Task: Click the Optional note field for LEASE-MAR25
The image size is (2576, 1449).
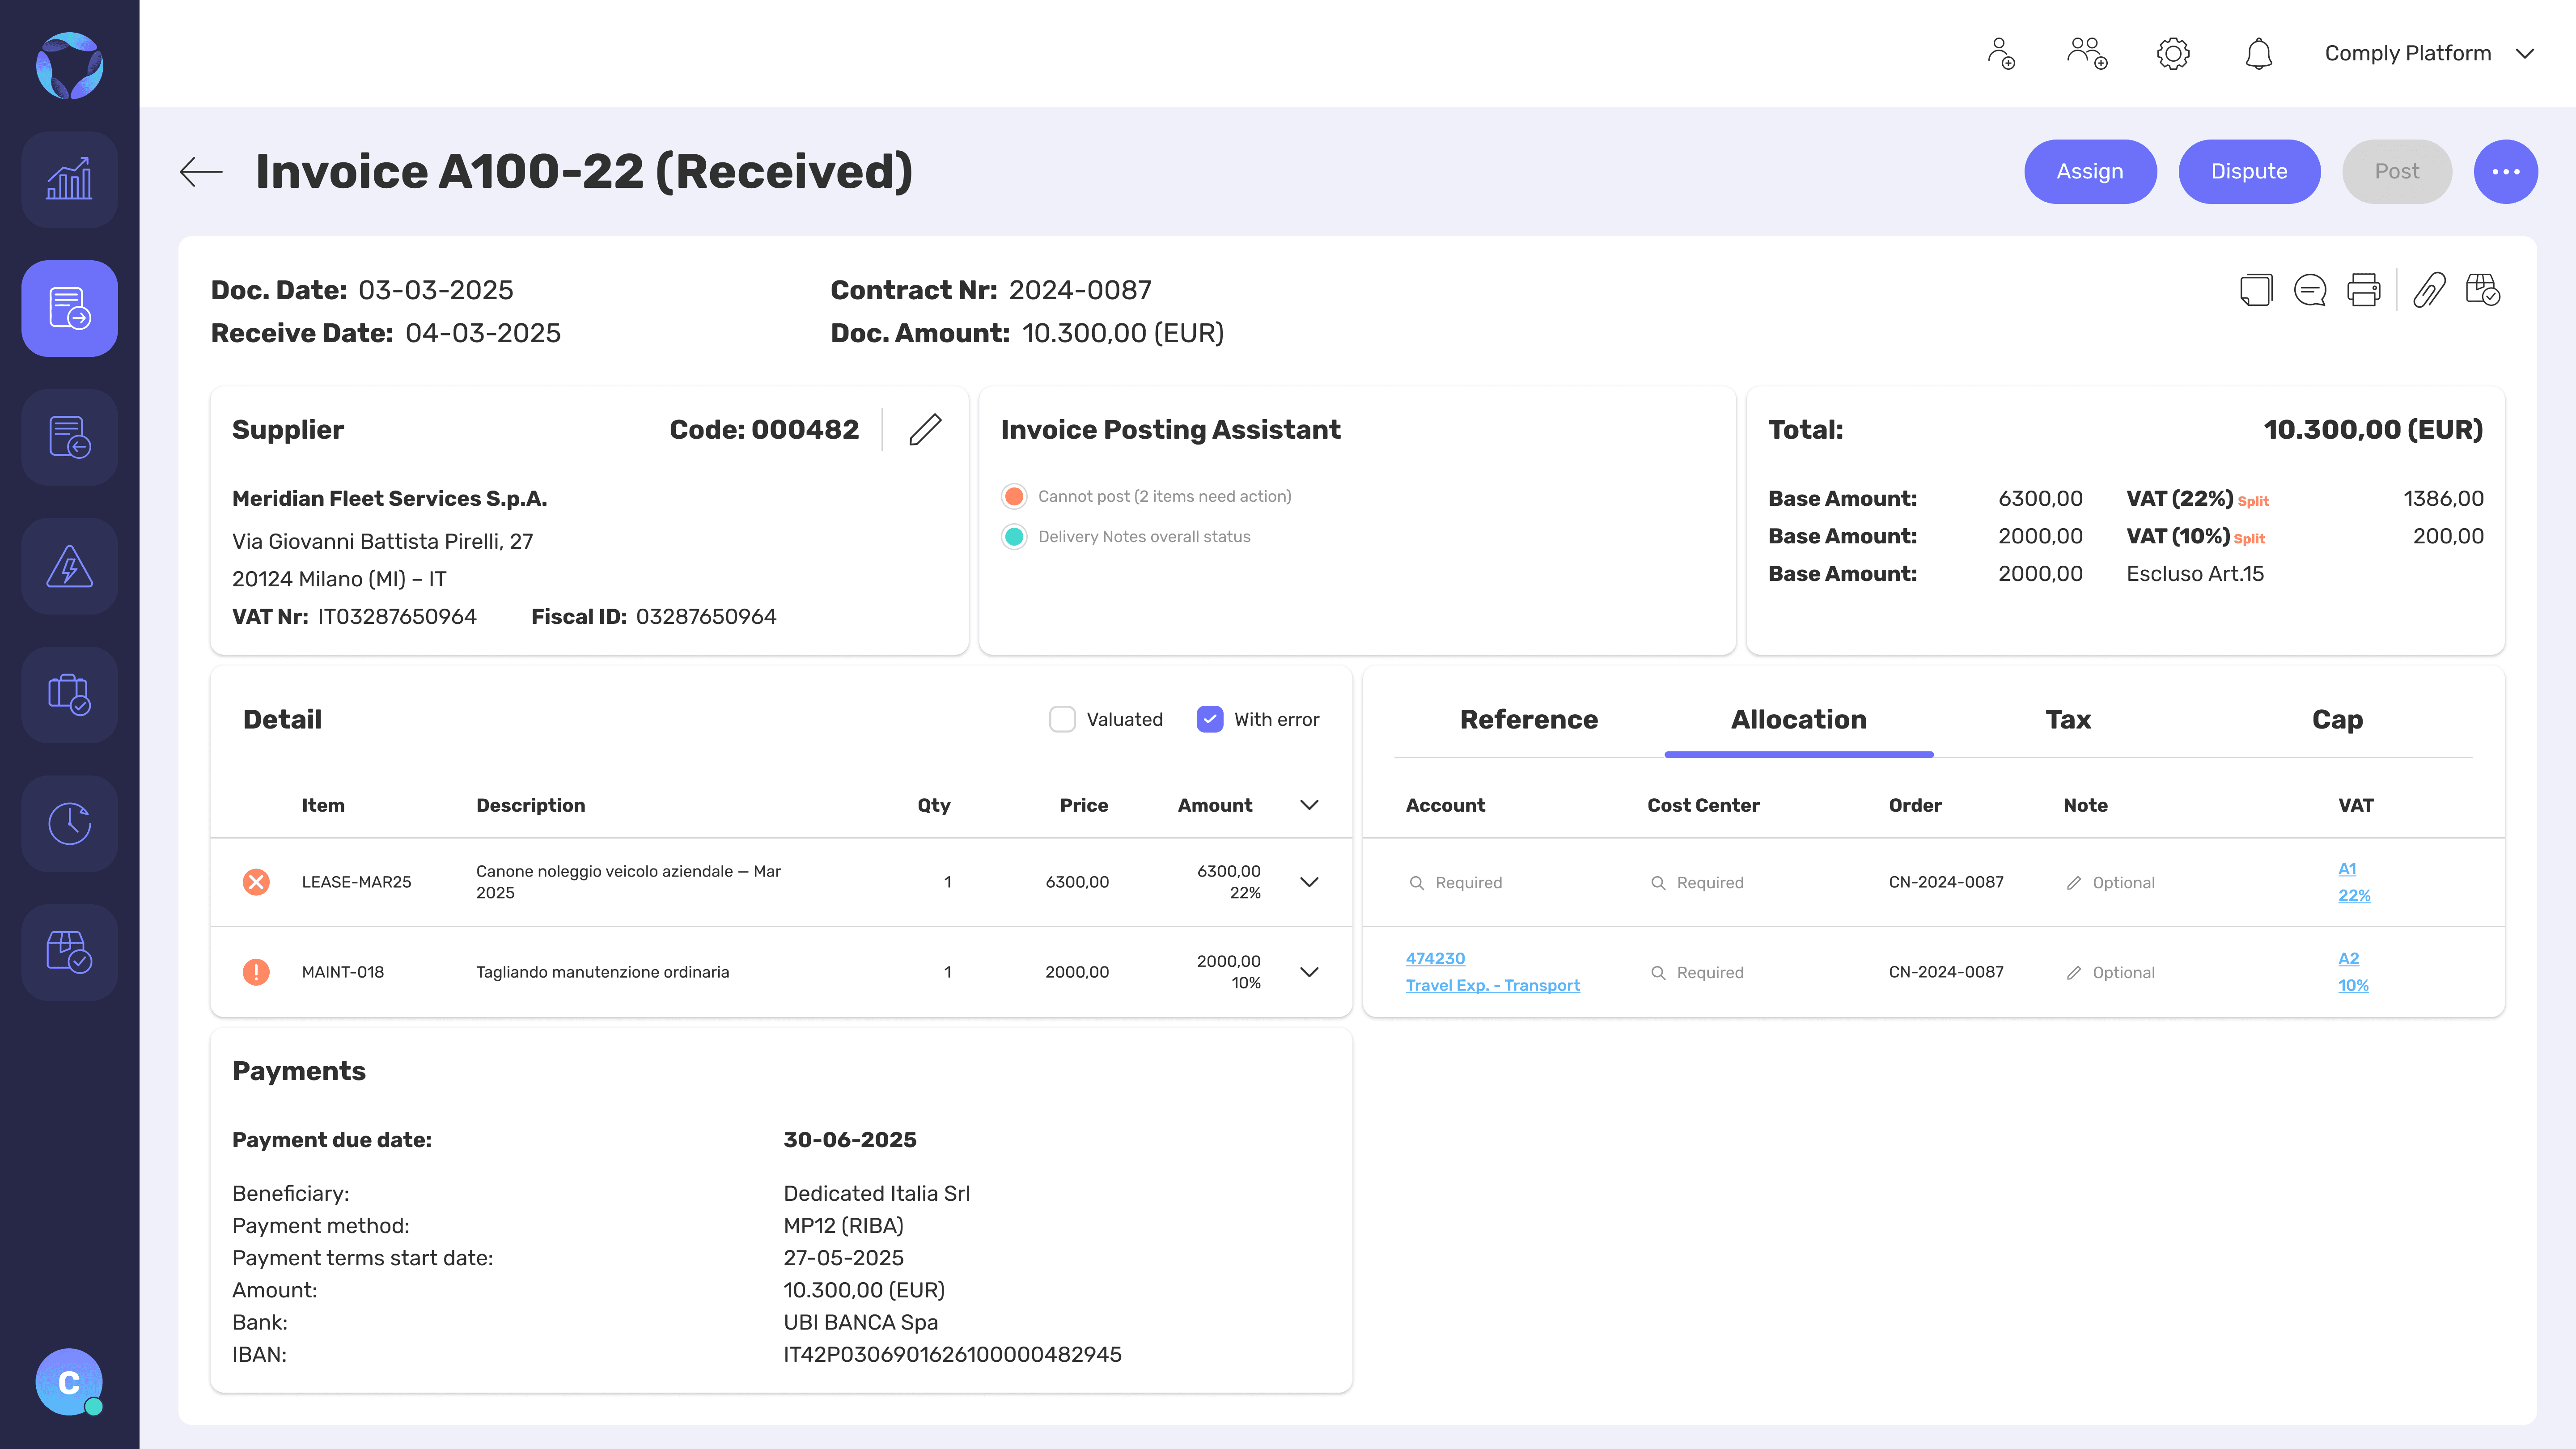Action: coord(2110,883)
